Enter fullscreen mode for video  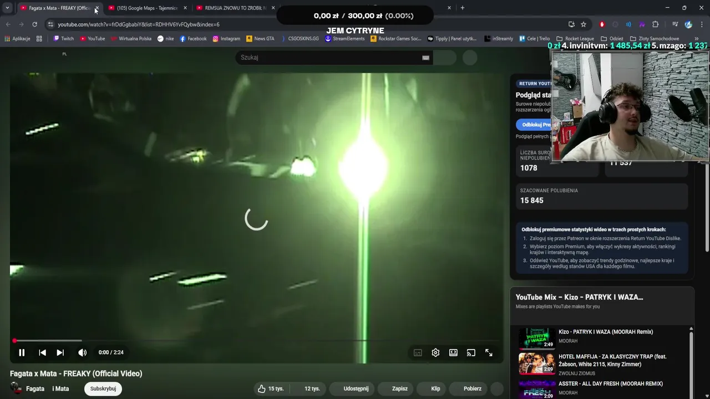click(x=489, y=352)
